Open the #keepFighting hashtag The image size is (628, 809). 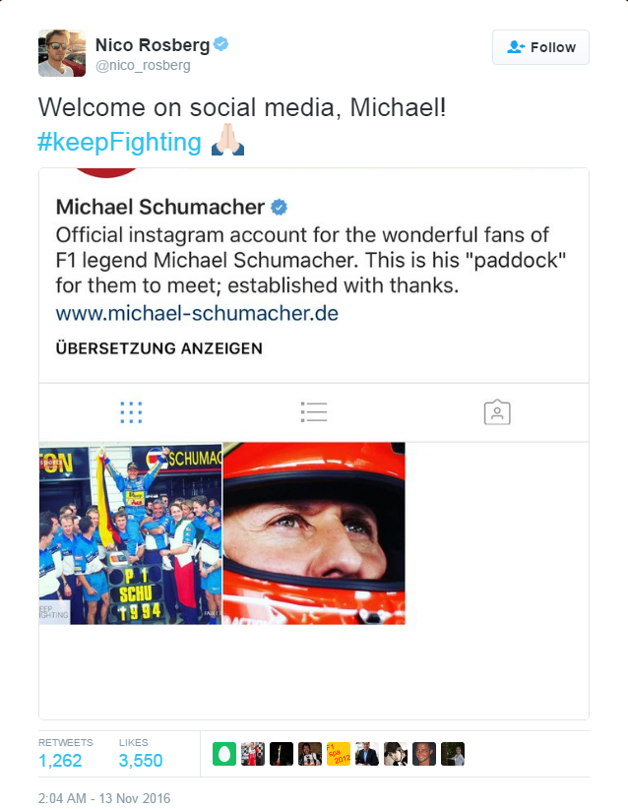(119, 142)
